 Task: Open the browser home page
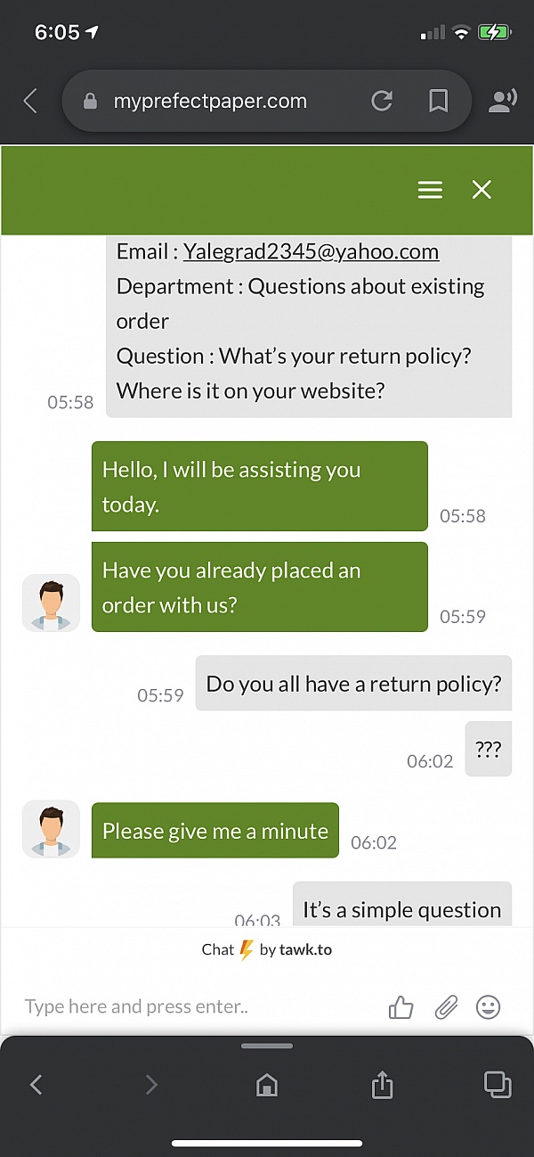point(266,1084)
